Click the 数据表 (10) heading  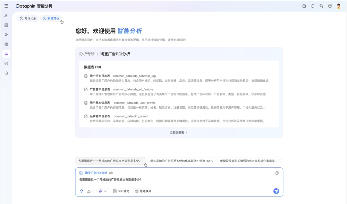tap(93, 67)
